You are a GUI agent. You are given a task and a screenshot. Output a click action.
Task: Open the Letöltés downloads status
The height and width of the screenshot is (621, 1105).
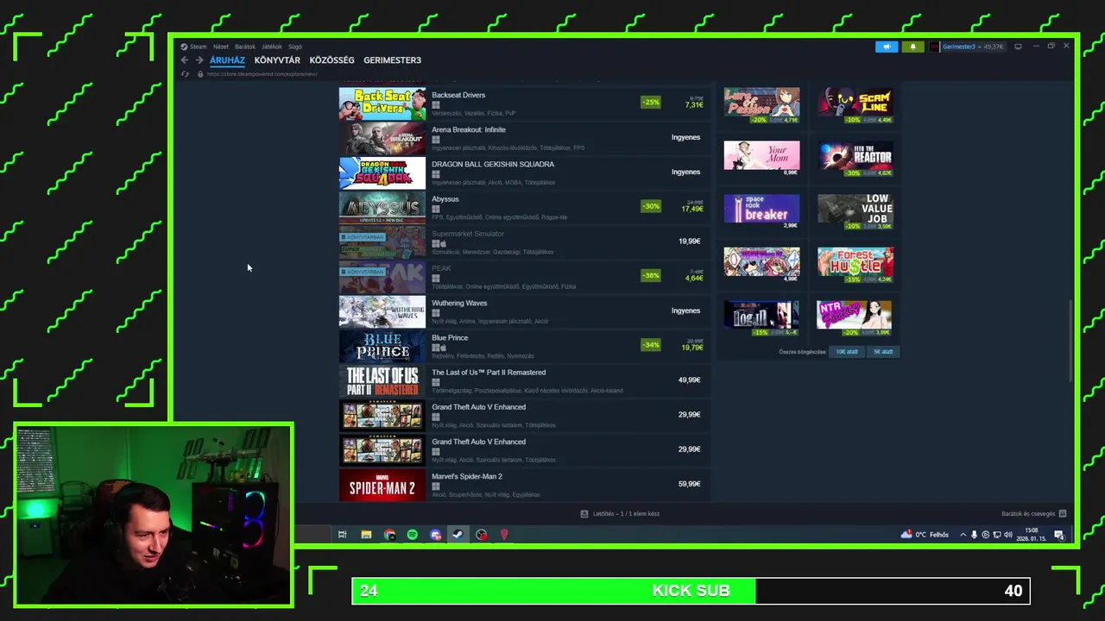(x=621, y=514)
